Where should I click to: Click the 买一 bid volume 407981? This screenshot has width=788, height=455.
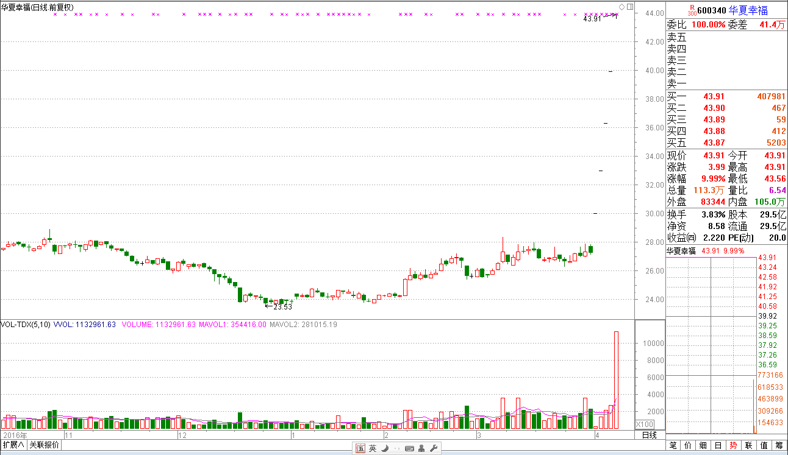(x=771, y=96)
